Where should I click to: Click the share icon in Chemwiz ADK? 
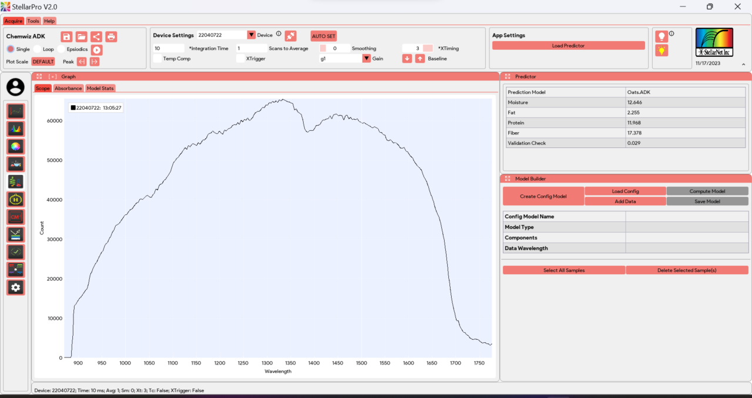[x=96, y=36]
